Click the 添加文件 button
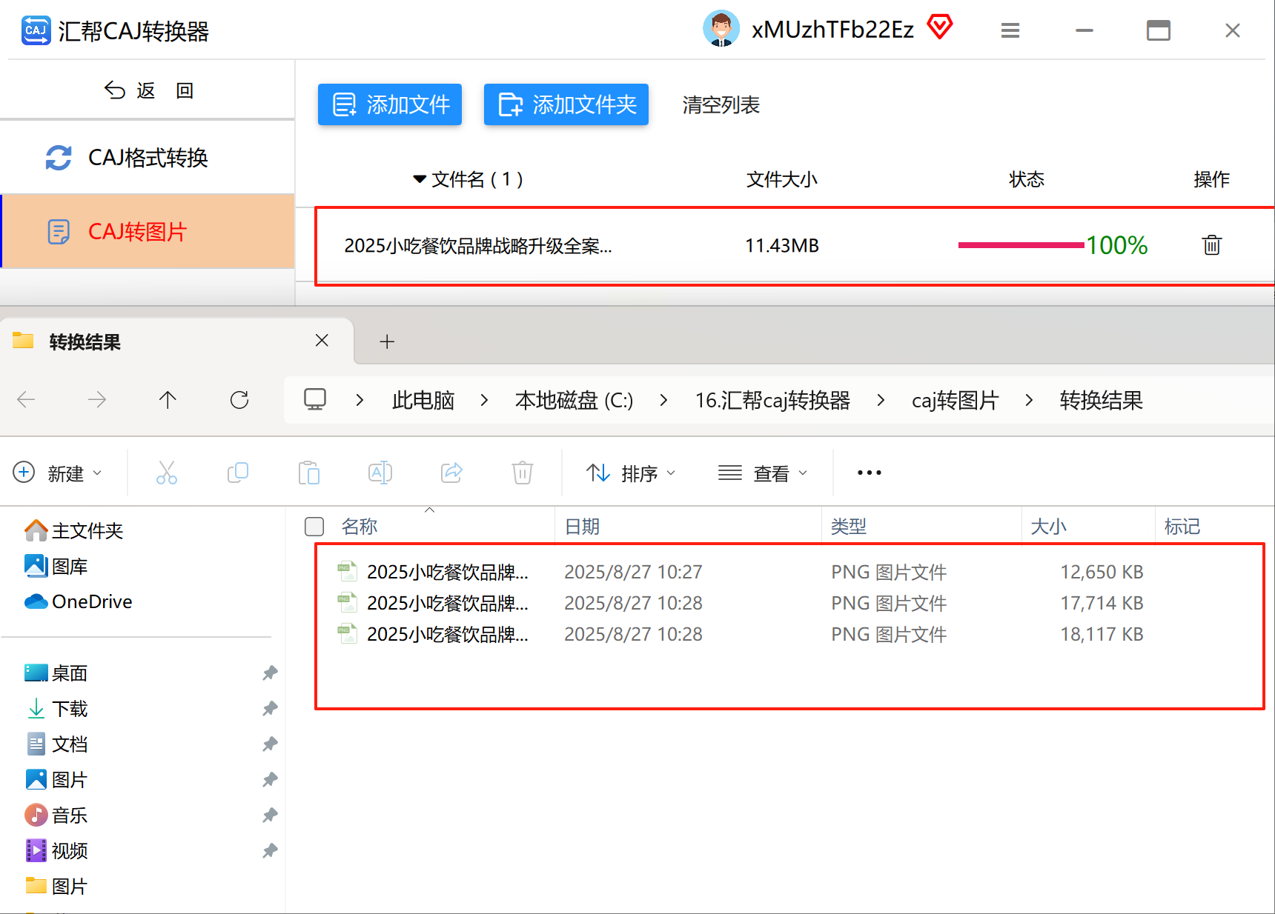The image size is (1275, 914). 390,104
